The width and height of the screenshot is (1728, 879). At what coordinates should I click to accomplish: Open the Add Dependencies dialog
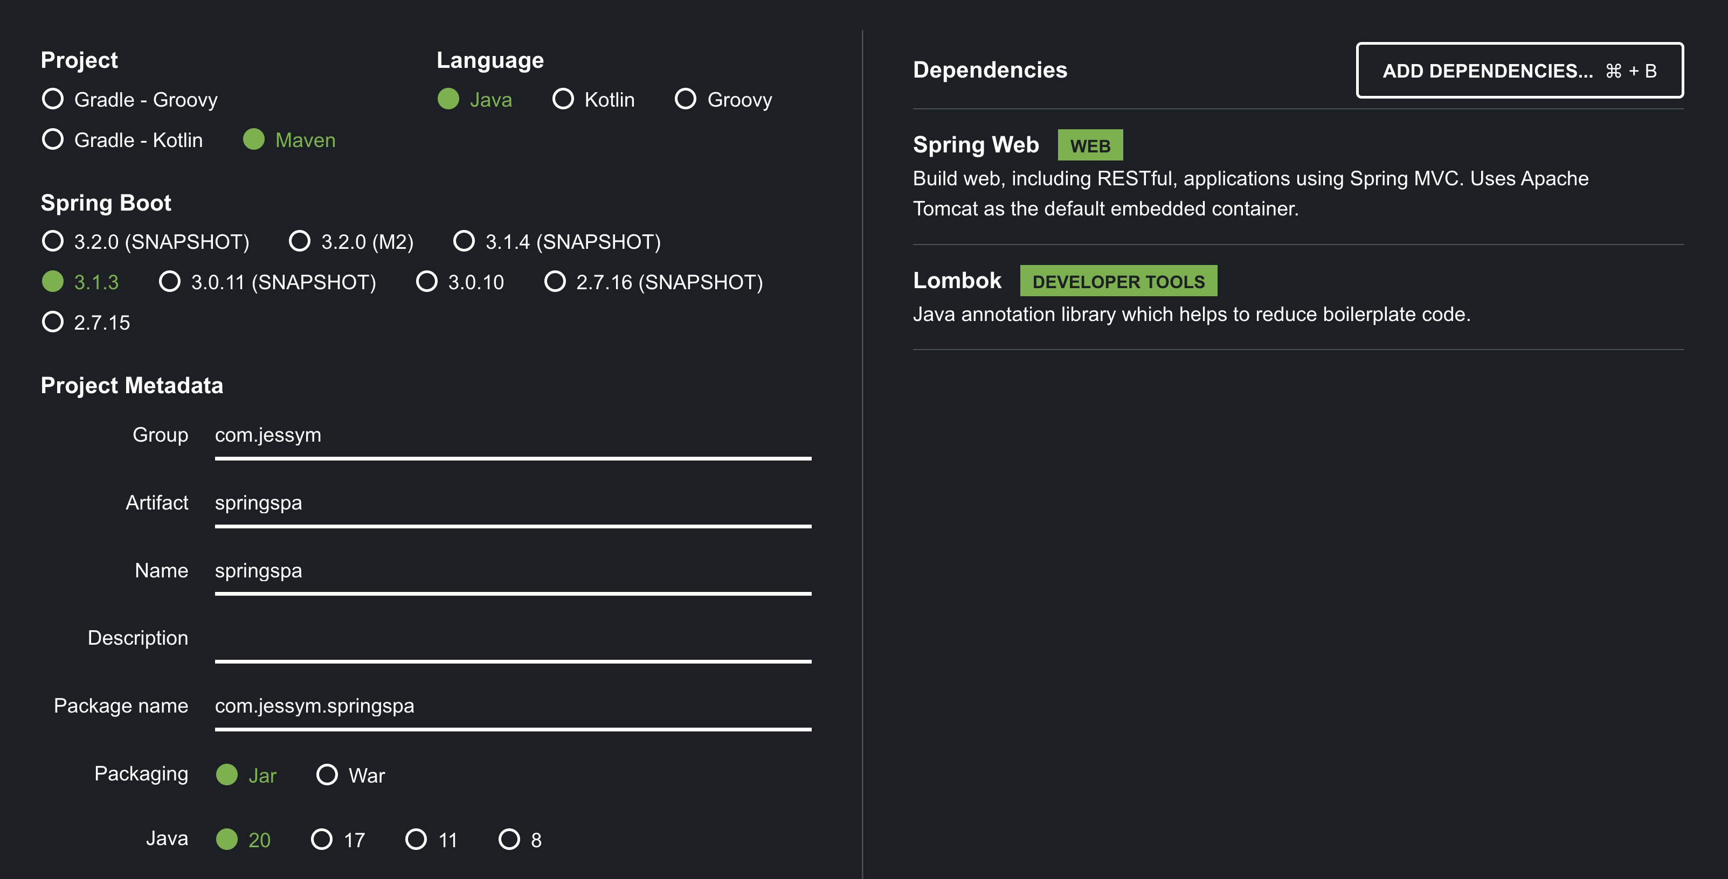point(1519,71)
